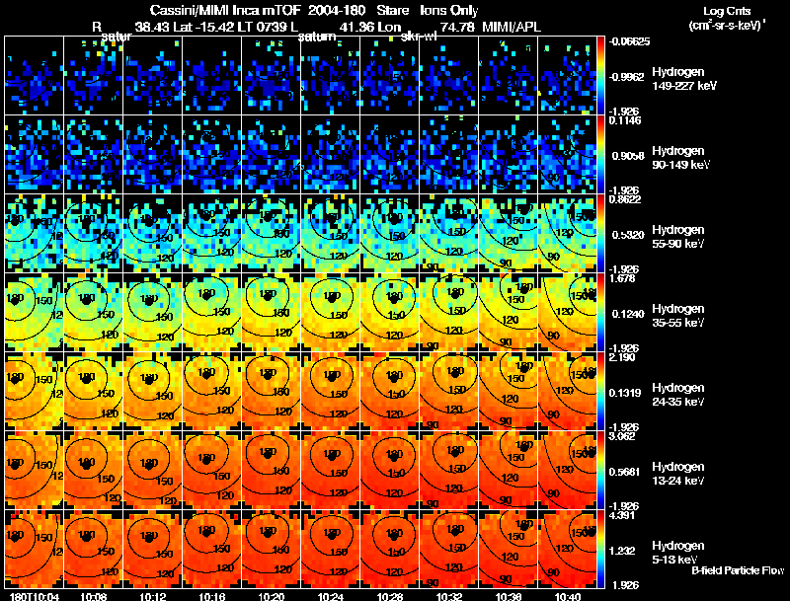
Task: Click the color bar beside Hydrogen 149-227 keV
Action: click(x=600, y=75)
